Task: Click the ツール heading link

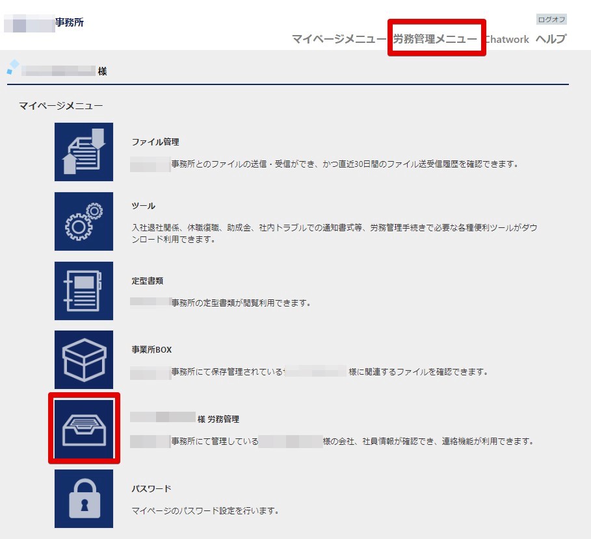Action: 143,206
